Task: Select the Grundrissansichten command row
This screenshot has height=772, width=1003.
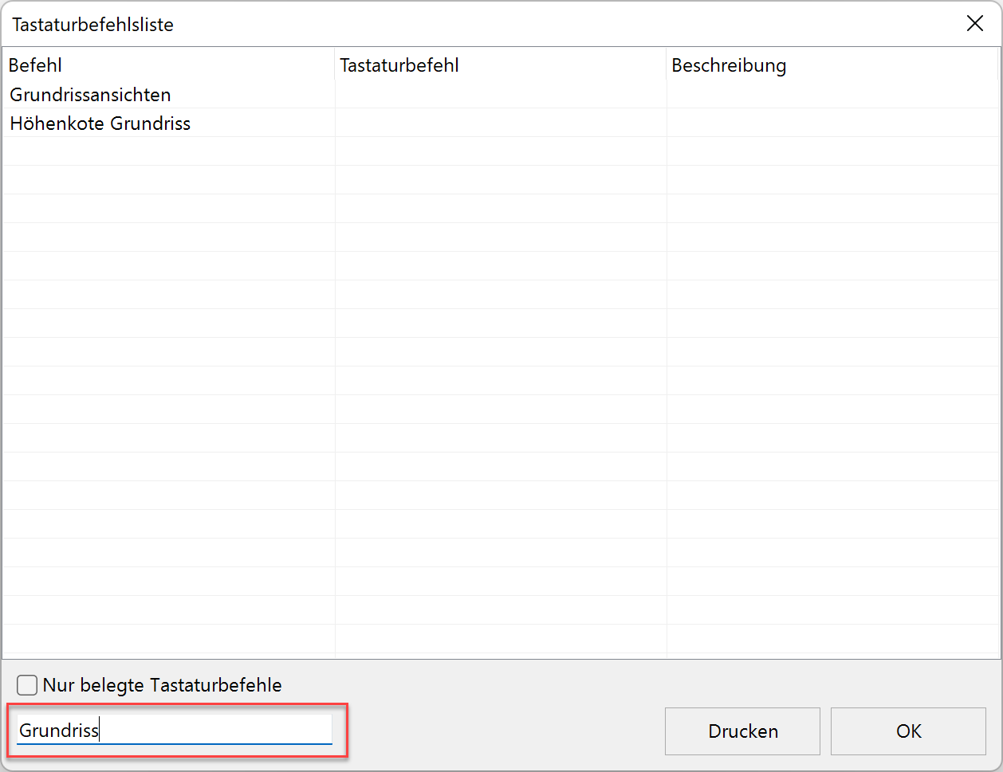Action: coord(90,95)
